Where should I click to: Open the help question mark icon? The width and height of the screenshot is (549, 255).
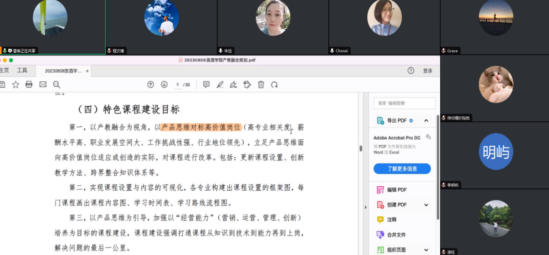tap(411, 70)
